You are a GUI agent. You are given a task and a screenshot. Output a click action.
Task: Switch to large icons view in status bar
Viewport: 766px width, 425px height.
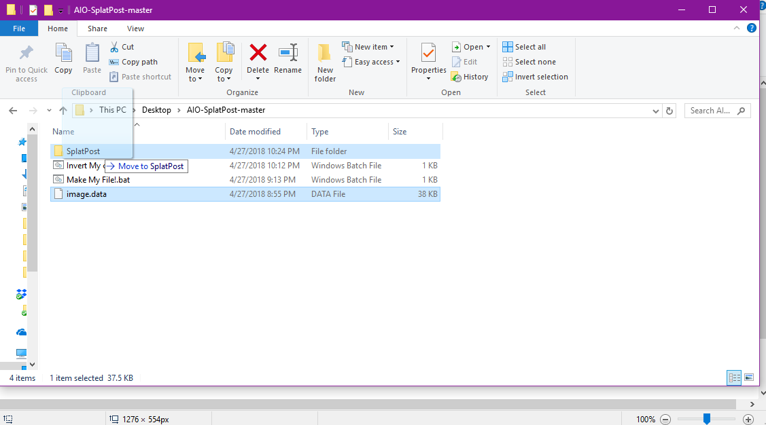tap(749, 377)
